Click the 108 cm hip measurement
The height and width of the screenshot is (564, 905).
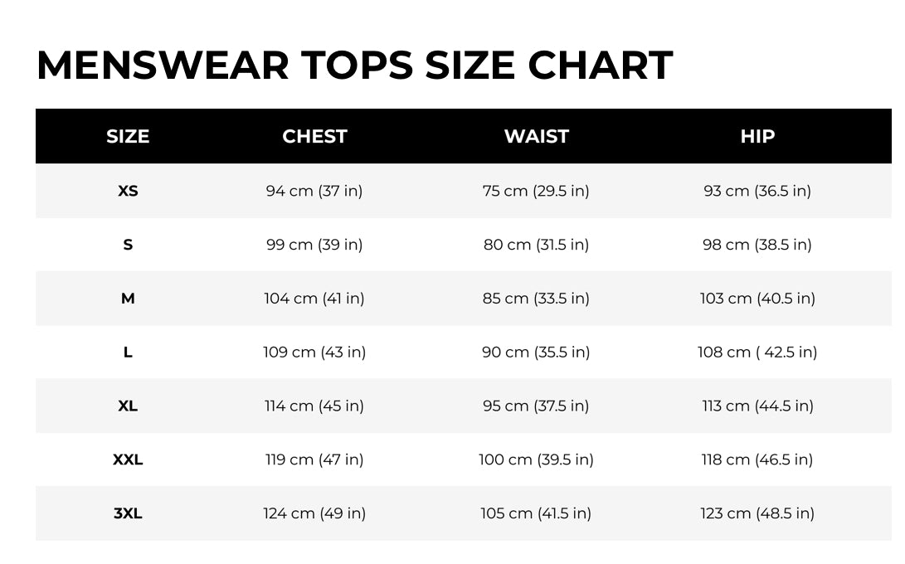(757, 352)
